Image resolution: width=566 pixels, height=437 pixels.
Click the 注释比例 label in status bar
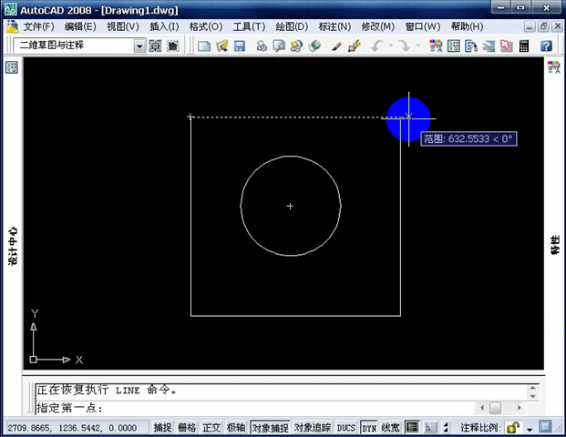[x=480, y=428]
